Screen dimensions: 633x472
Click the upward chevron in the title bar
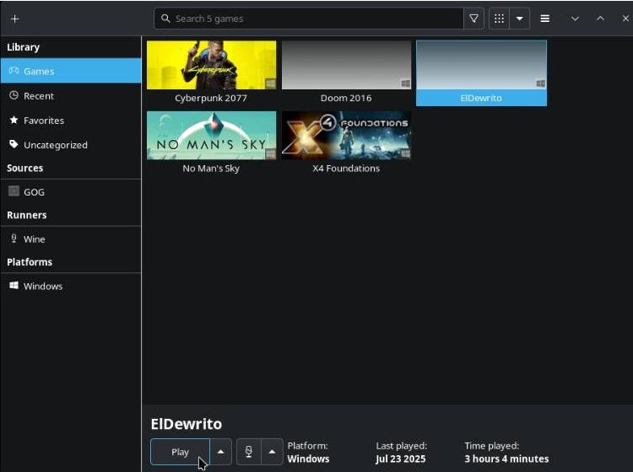[600, 19]
